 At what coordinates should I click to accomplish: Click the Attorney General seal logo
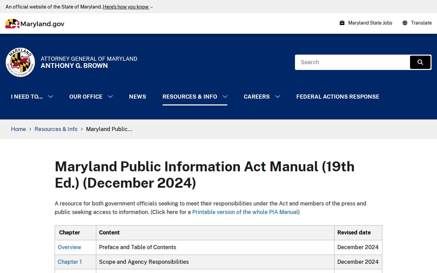[x=20, y=62]
